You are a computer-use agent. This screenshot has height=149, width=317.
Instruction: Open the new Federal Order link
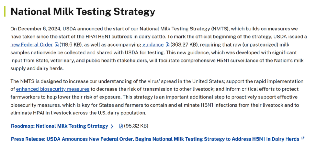pos(32,45)
